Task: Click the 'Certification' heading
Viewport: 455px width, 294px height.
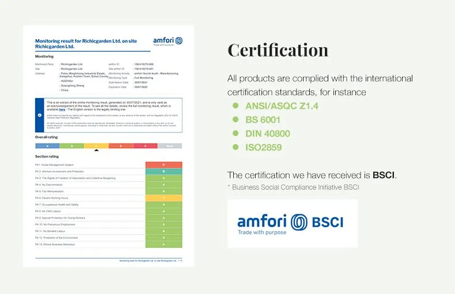Action: pos(278,50)
